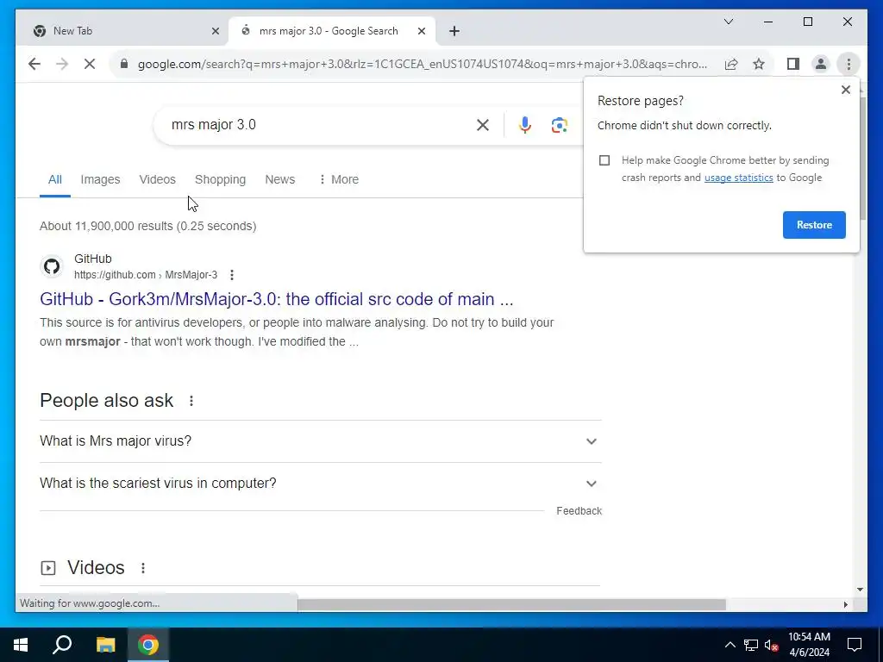The height and width of the screenshot is (662, 883).
Task: Switch to the Videos search tab
Action: click(158, 179)
